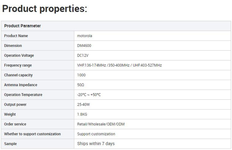Click the Channel capacity value 1000
This screenshot has height=150, width=232.
point(81,75)
